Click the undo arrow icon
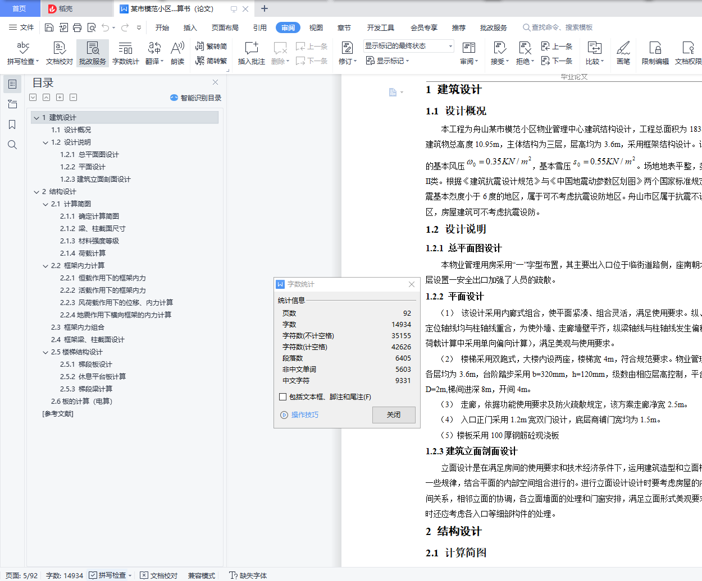This screenshot has height=581, width=702. pos(105,27)
